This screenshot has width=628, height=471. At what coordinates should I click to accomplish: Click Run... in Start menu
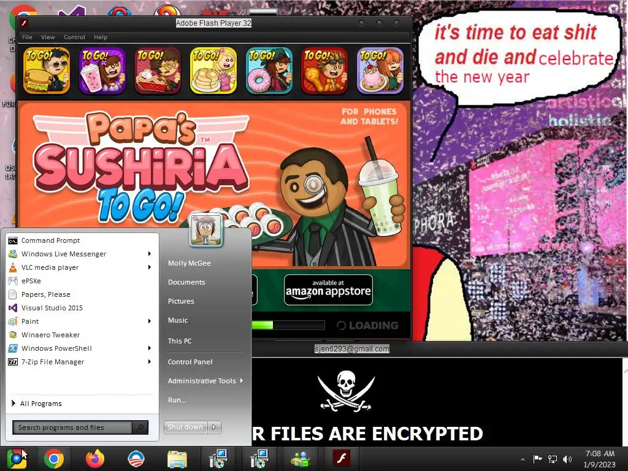pyautogui.click(x=177, y=400)
